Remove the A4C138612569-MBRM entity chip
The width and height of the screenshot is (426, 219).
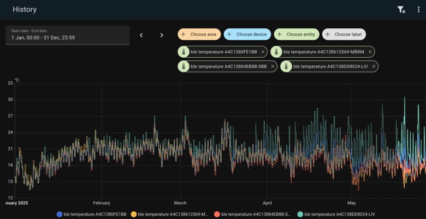tap(370, 52)
